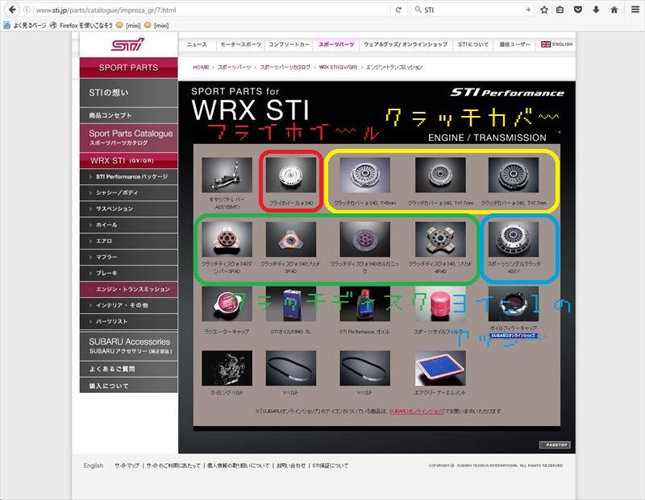This screenshot has height=500, width=645.
Task: Open the よくあるご質問 sidebar item
Action: 128,369
